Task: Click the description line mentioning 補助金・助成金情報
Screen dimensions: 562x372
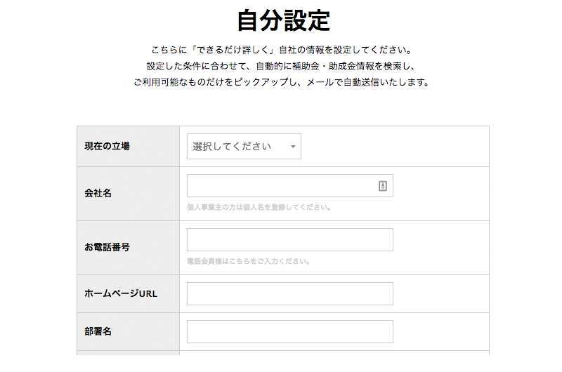Action: 281,66
